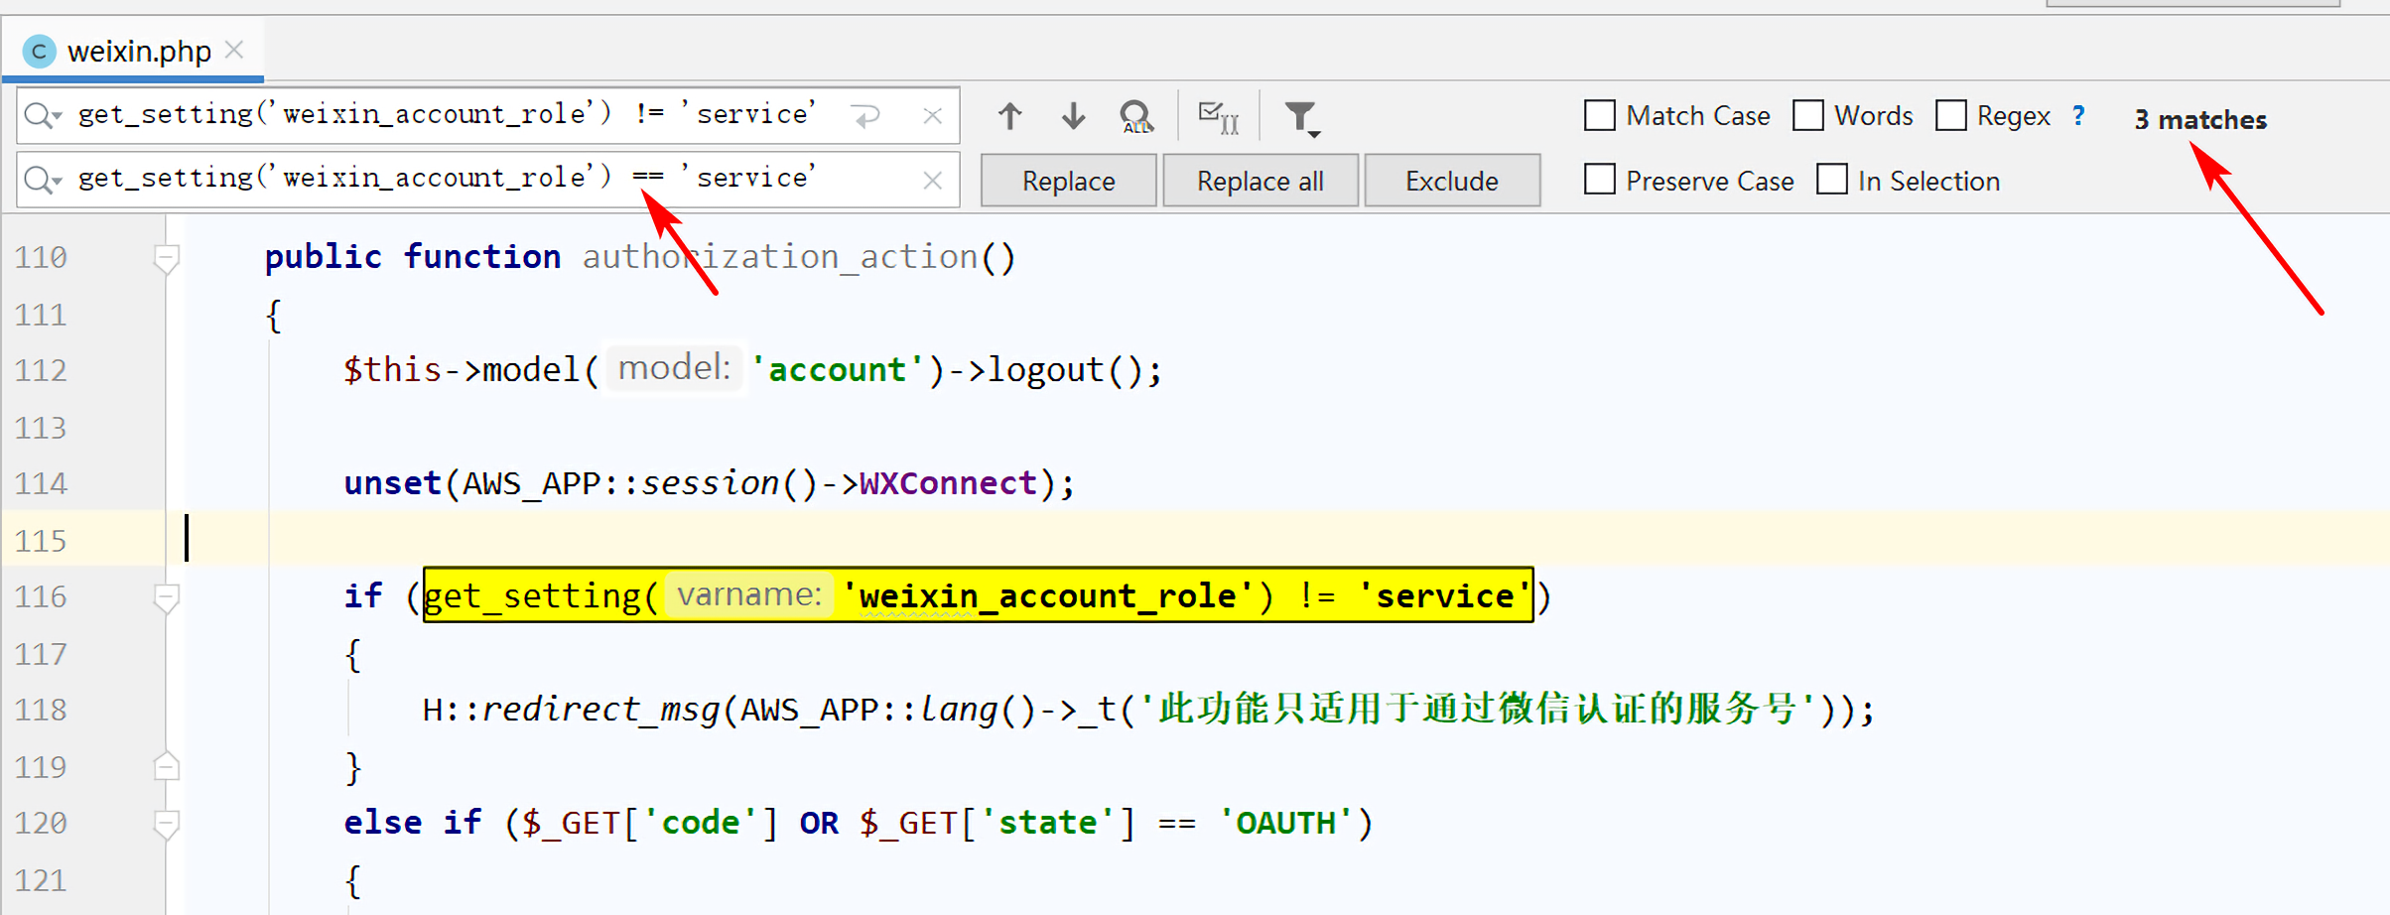Image resolution: width=2390 pixels, height=915 pixels.
Task: Click the 'varname:' parameter hint
Action: coord(749,594)
